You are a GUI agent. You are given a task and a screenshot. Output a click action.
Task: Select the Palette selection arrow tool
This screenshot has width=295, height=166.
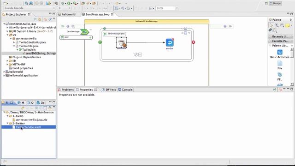coord(271,25)
